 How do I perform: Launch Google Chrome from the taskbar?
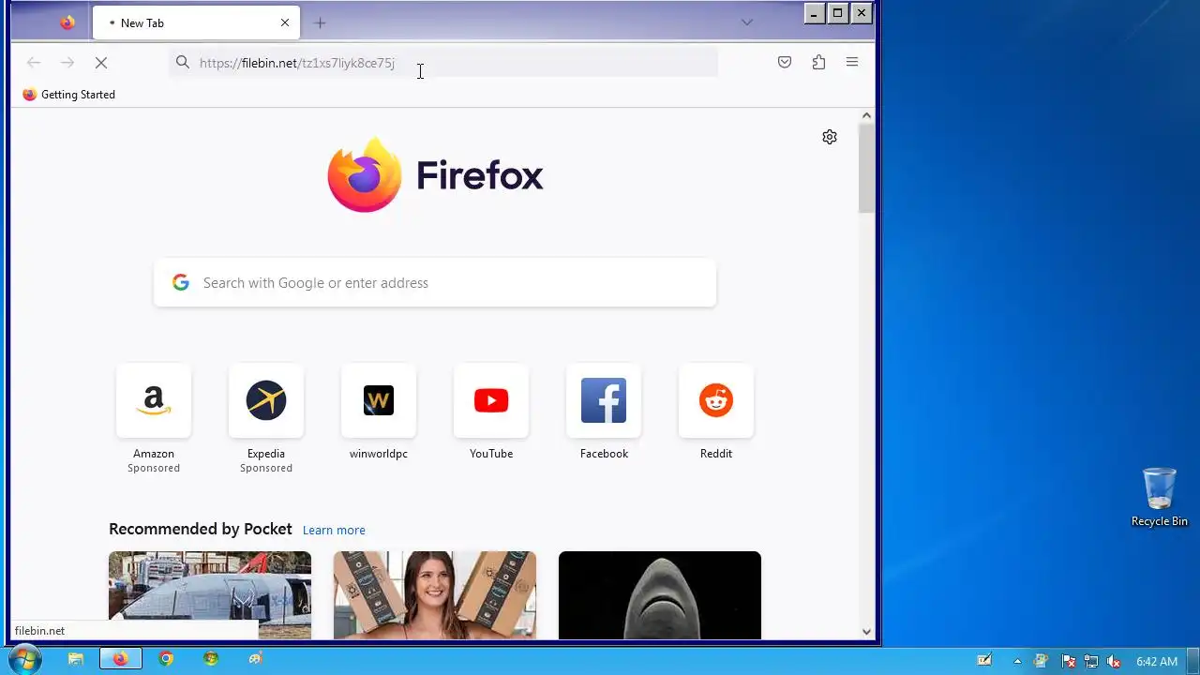[166, 660]
